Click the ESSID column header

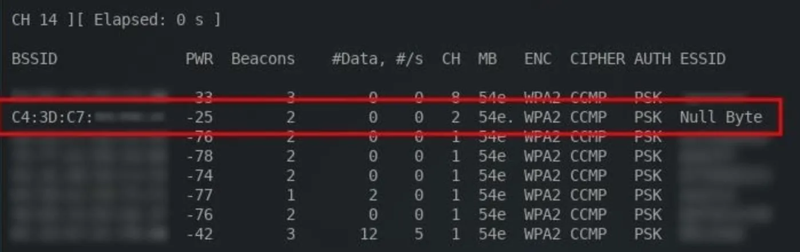click(x=703, y=58)
